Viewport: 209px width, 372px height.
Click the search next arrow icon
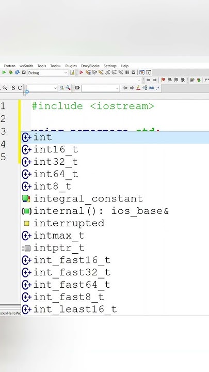point(132,88)
